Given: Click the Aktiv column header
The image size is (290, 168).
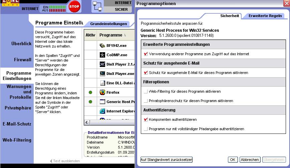Looking at the screenshot, I should click(x=90, y=35).
